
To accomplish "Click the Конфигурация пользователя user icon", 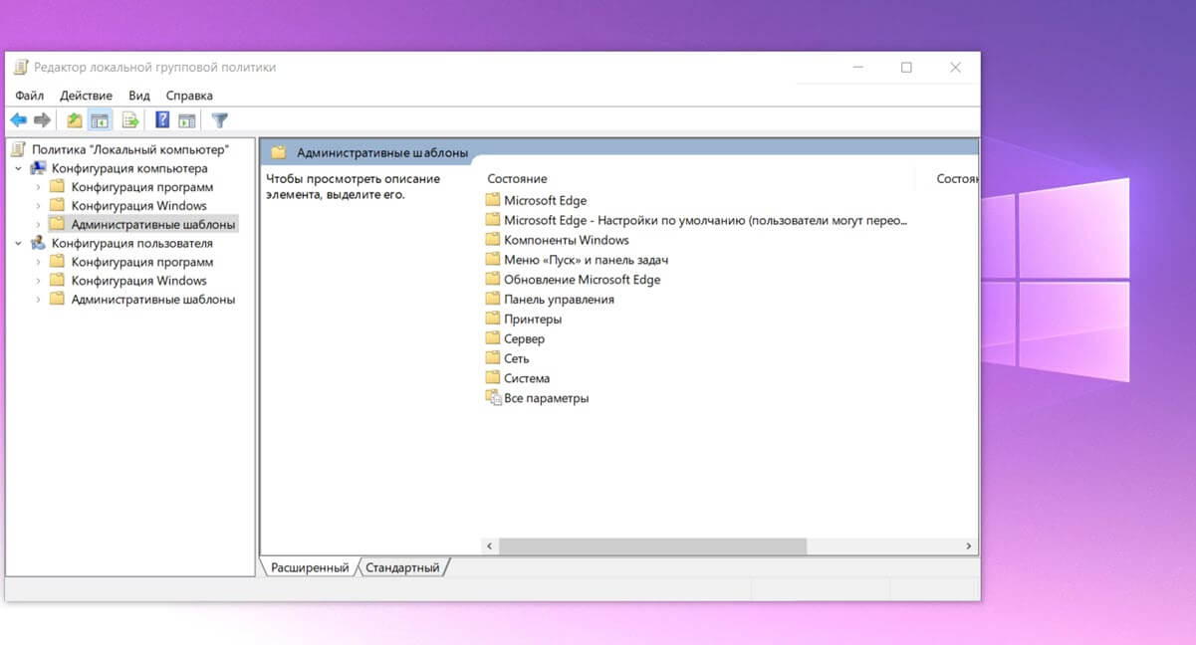I will (x=39, y=243).
